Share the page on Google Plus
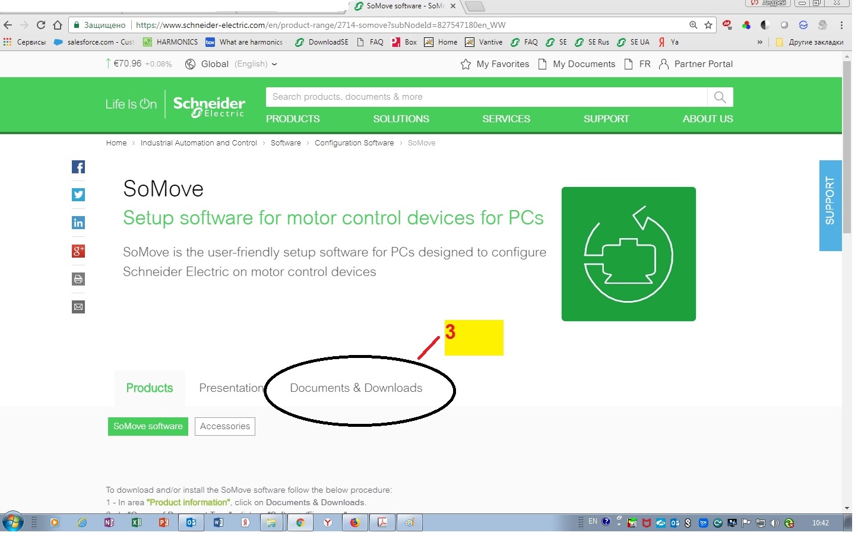The height and width of the screenshot is (542, 858). [78, 251]
